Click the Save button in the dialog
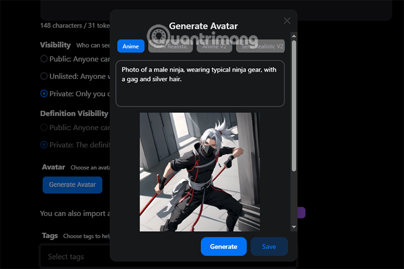Viewport: 404px width, 269px height. point(269,247)
